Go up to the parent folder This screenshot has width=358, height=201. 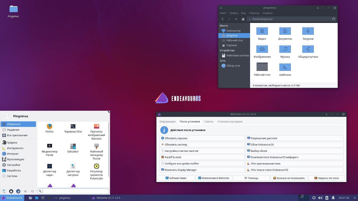(x=236, y=19)
